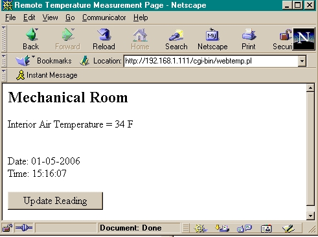Launch Instant Message from the personal toolbar
The image size is (318, 237).
pos(47,75)
